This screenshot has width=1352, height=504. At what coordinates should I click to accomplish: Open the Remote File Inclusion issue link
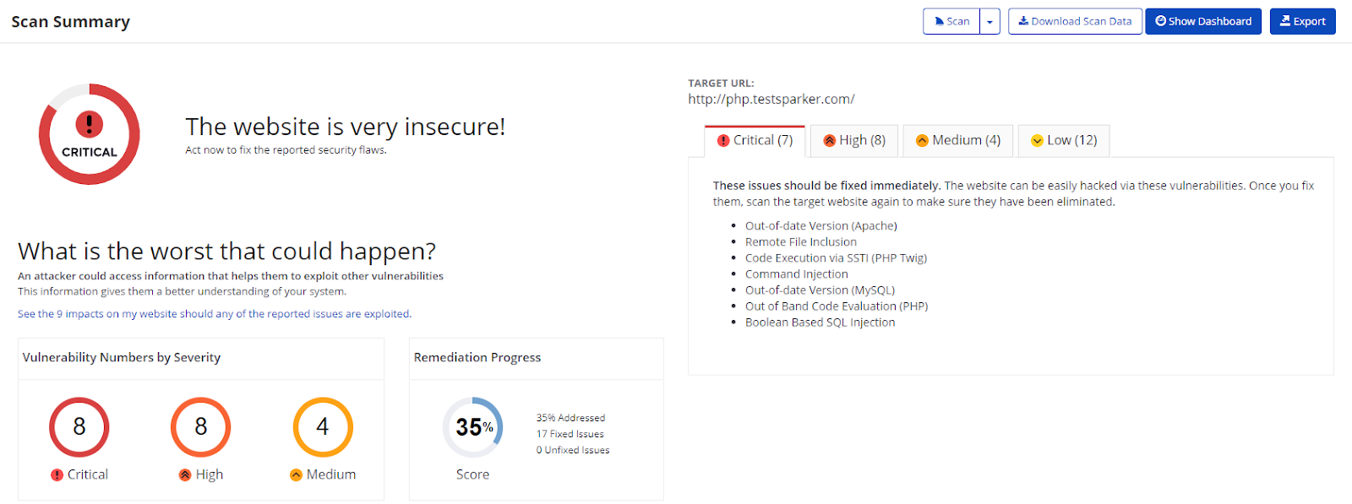point(800,242)
